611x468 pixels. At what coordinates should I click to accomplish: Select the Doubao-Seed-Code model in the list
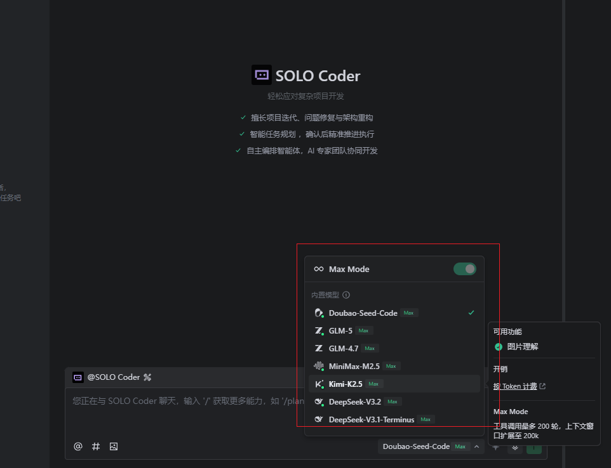point(394,313)
